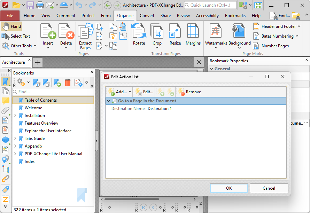Image resolution: width=310 pixels, height=213 pixels.
Task: Click Cancel in Edit Action List
Action: click(269, 188)
